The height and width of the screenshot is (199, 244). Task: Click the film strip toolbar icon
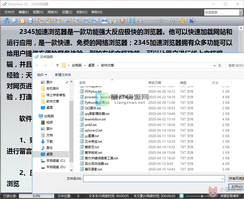point(132,21)
